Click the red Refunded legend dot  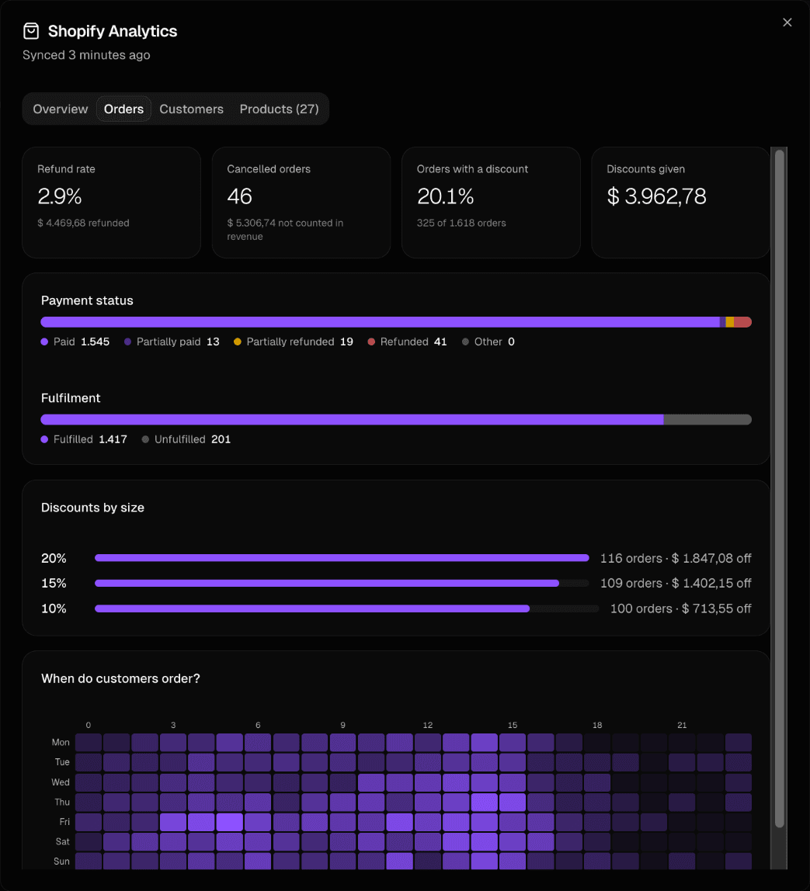371,342
